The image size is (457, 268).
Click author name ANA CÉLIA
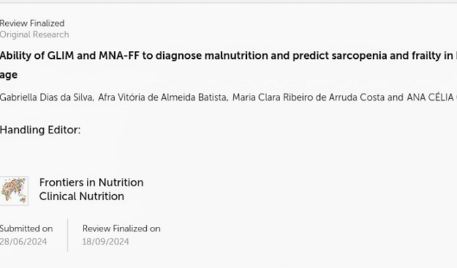coord(432,97)
